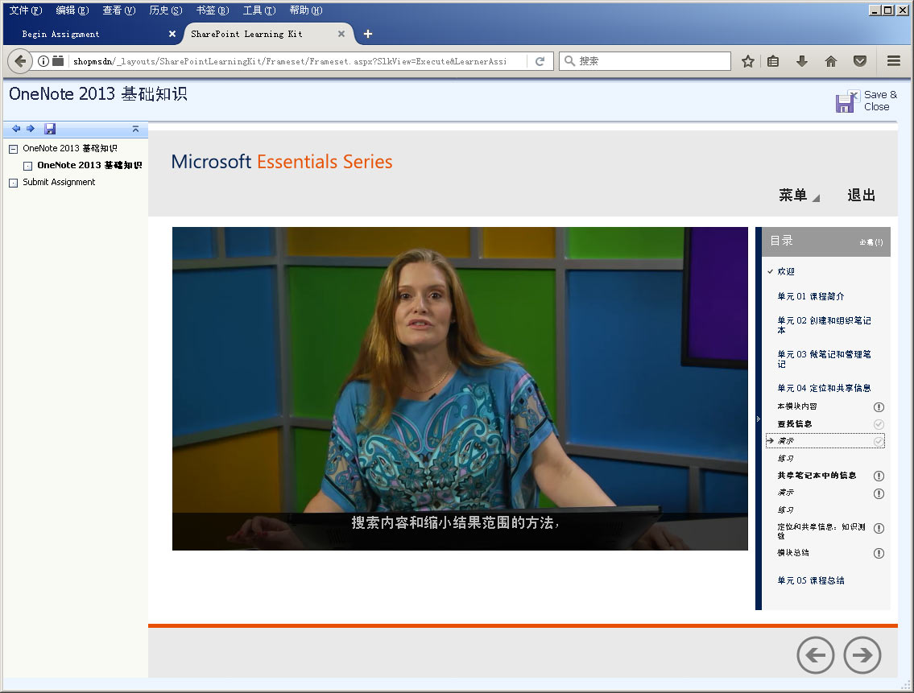Click the status icon beside 模块总结
The width and height of the screenshot is (914, 693).
tap(879, 553)
